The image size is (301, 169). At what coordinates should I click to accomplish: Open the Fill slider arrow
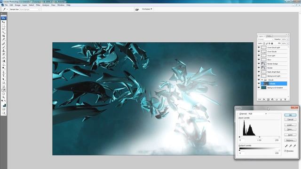(x=287, y=44)
